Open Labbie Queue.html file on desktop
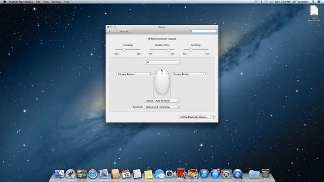This screenshot has height=182, width=324. point(314,14)
